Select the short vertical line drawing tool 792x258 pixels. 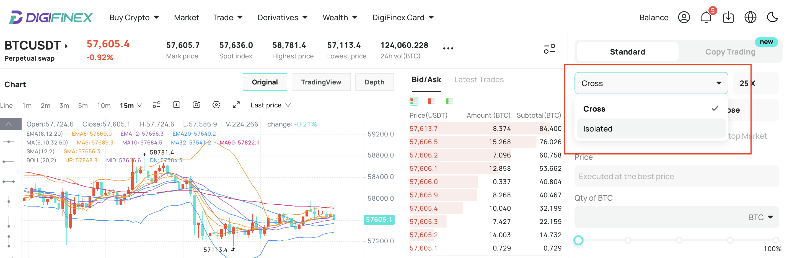point(9,202)
